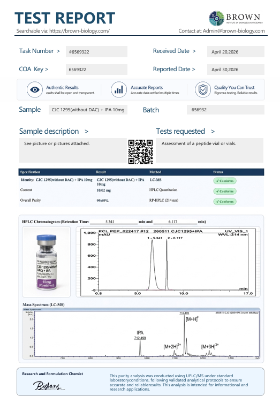Click the [M+H]+ peak label
This screenshot has height=397, width=280.
tap(192, 319)
